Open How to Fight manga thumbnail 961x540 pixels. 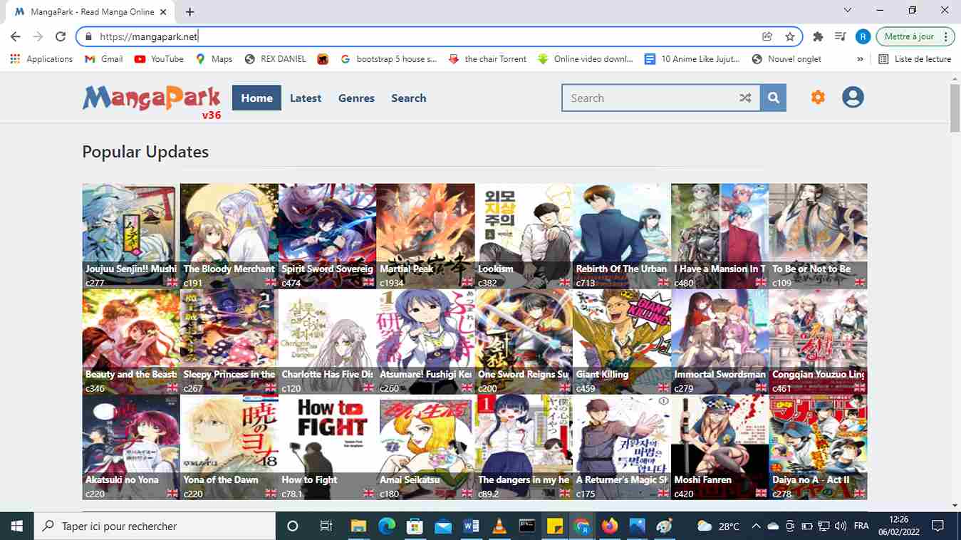327,447
